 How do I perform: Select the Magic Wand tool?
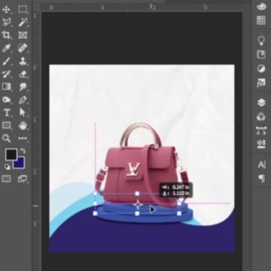23,23
